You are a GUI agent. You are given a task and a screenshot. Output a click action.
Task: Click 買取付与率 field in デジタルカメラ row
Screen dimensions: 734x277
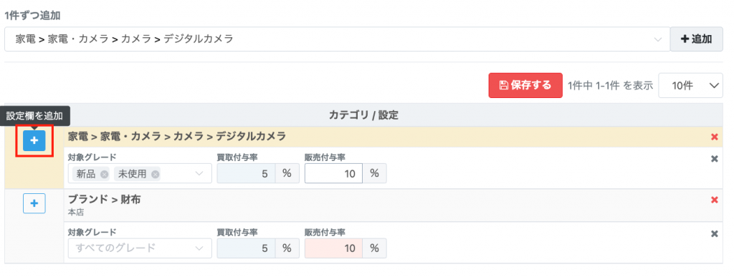click(247, 173)
